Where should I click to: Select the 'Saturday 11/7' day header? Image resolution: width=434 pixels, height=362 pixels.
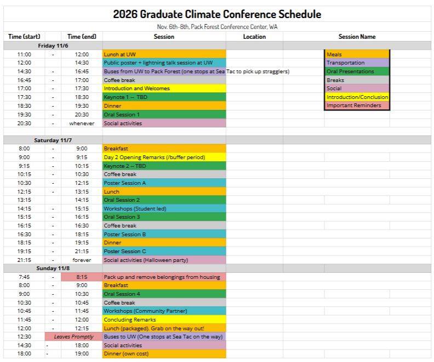(53, 141)
